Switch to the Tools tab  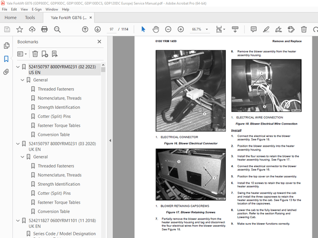point(30,17)
